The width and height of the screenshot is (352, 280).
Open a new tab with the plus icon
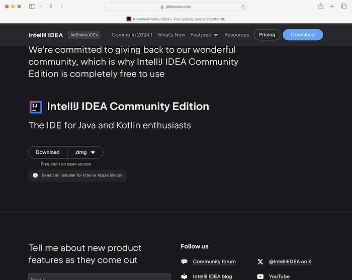click(x=332, y=7)
